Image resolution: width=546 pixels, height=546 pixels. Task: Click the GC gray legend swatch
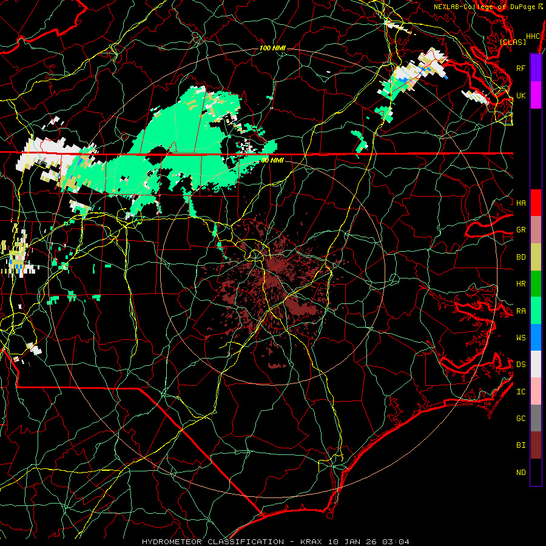(x=536, y=418)
